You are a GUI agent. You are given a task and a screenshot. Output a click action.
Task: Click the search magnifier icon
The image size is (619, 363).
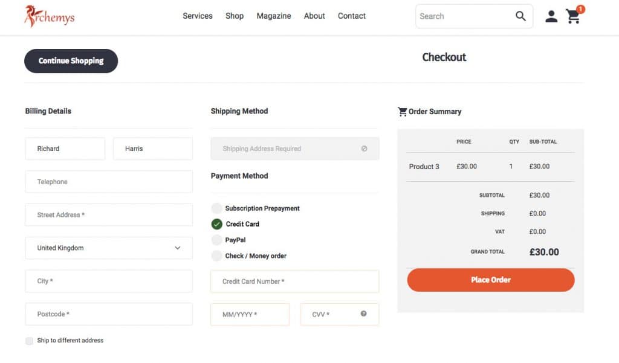(520, 16)
